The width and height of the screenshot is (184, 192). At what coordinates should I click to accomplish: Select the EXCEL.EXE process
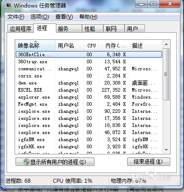pyautogui.click(x=89, y=90)
